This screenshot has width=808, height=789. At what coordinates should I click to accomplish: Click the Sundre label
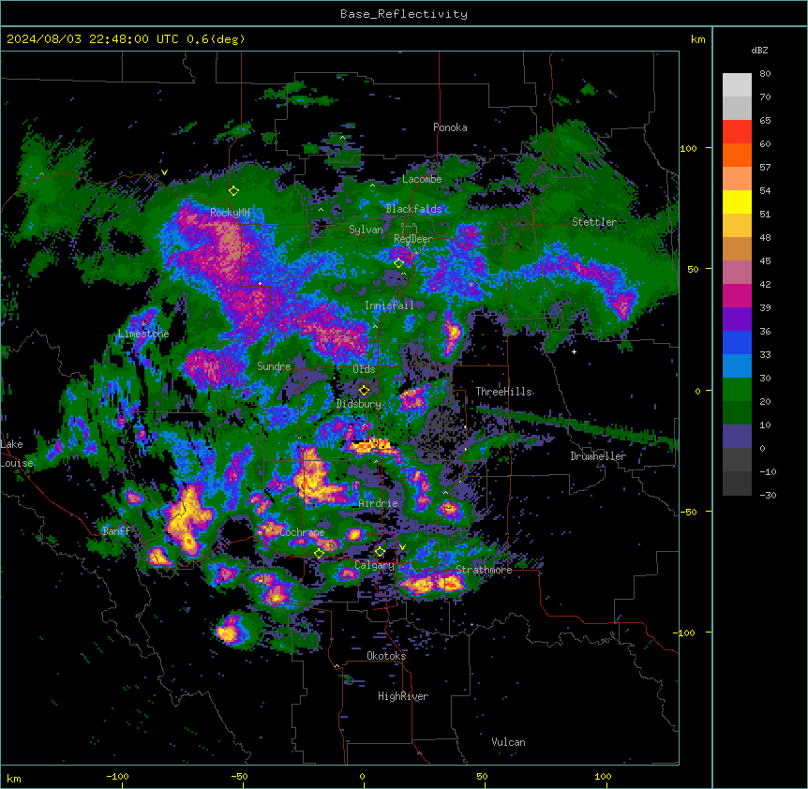pos(274,366)
